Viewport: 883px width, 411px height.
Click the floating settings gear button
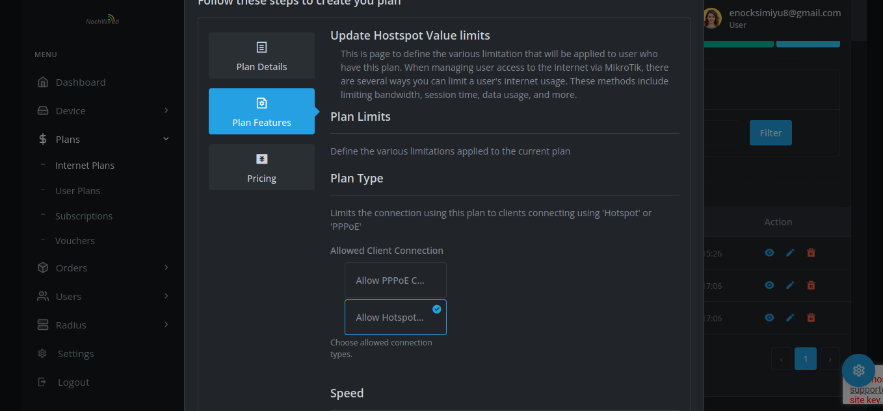click(x=858, y=370)
